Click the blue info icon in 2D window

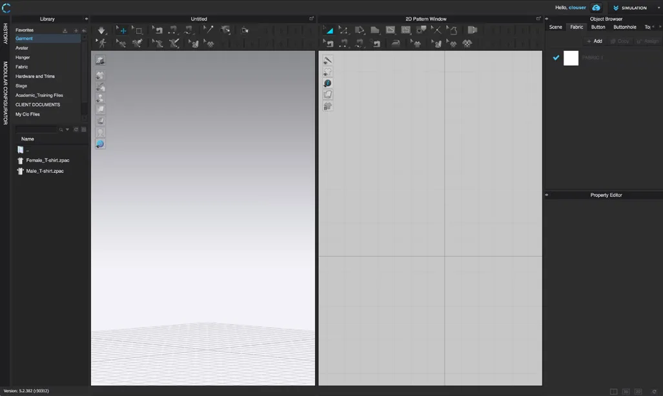coord(328,83)
